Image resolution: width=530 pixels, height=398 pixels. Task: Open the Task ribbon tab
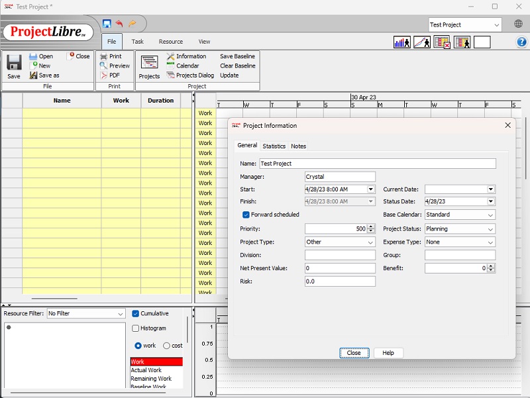[137, 41]
